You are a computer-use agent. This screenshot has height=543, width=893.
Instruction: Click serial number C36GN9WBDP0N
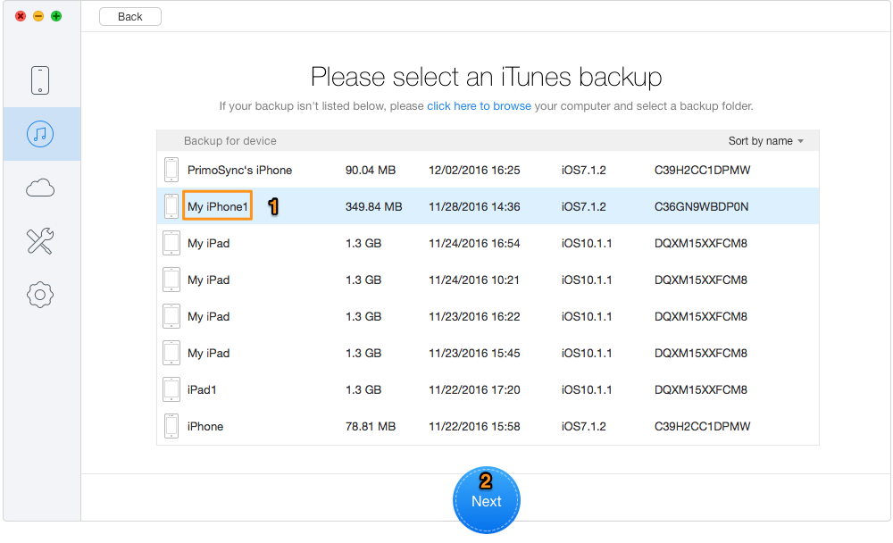pos(701,206)
